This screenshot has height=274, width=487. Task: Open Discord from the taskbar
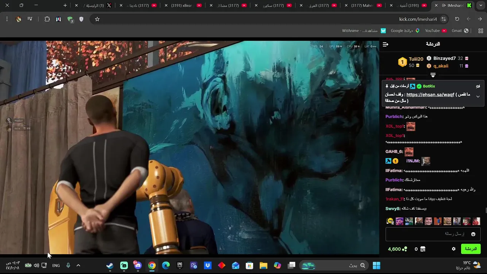(138, 265)
